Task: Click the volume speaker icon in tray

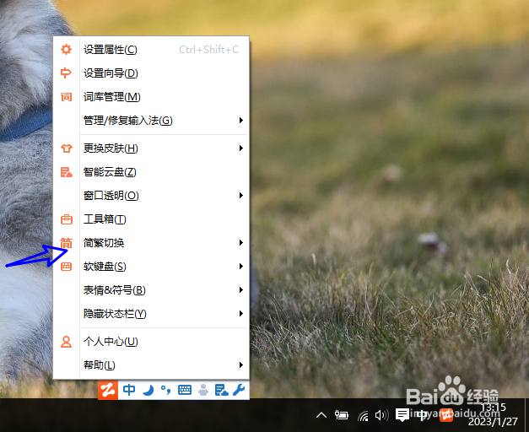Action: coord(382,415)
